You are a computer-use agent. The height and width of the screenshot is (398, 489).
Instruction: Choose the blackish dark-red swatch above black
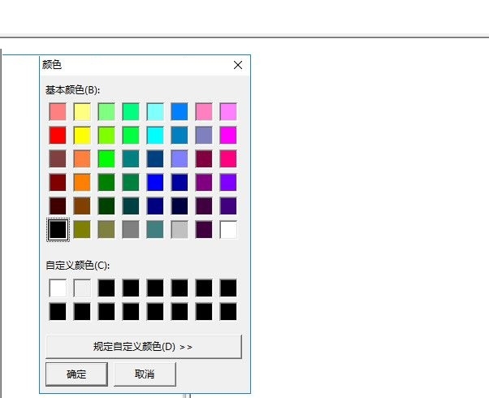[x=58, y=205]
